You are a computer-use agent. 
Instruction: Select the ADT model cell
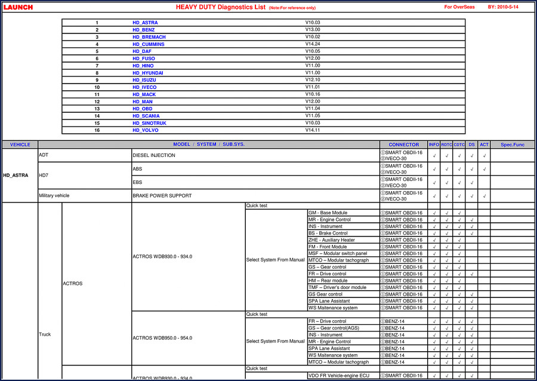pos(85,155)
